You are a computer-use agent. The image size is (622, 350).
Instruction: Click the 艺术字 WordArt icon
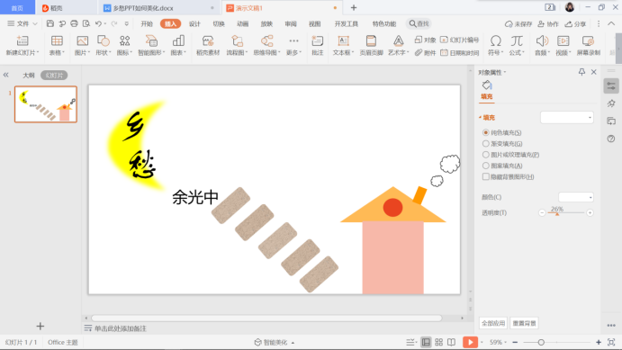(398, 41)
